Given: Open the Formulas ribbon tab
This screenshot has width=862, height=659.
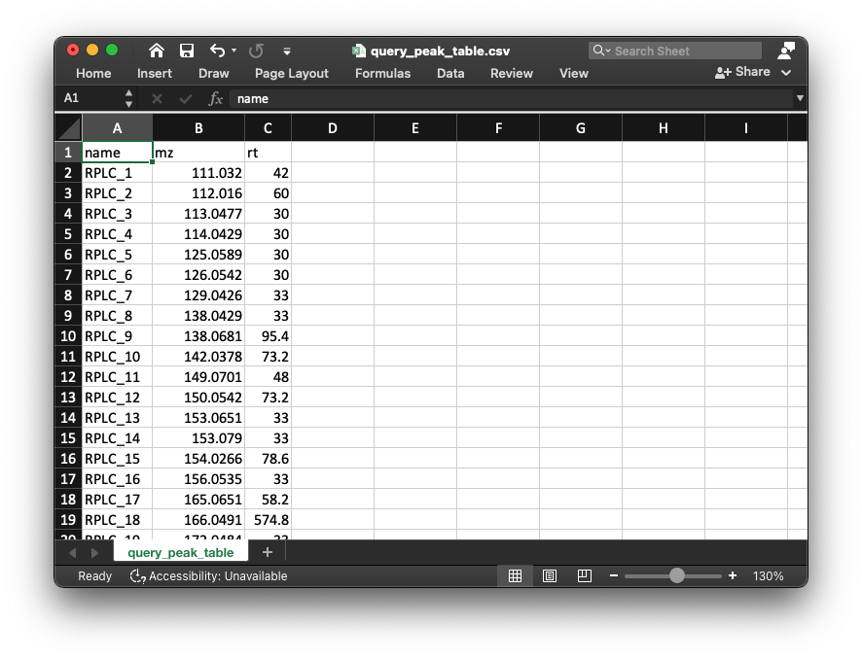Looking at the screenshot, I should pos(382,73).
